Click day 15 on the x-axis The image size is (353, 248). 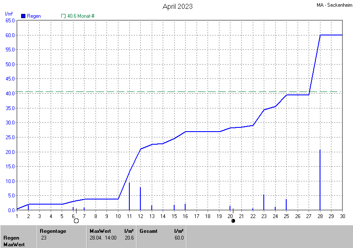(174, 216)
